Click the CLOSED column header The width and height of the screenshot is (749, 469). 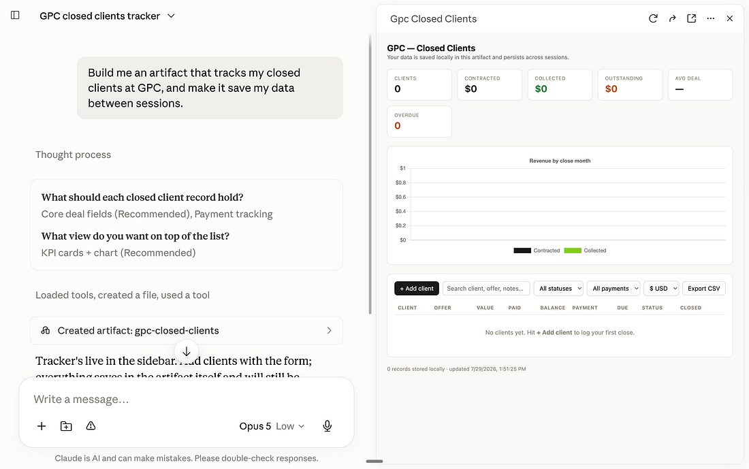coord(690,308)
